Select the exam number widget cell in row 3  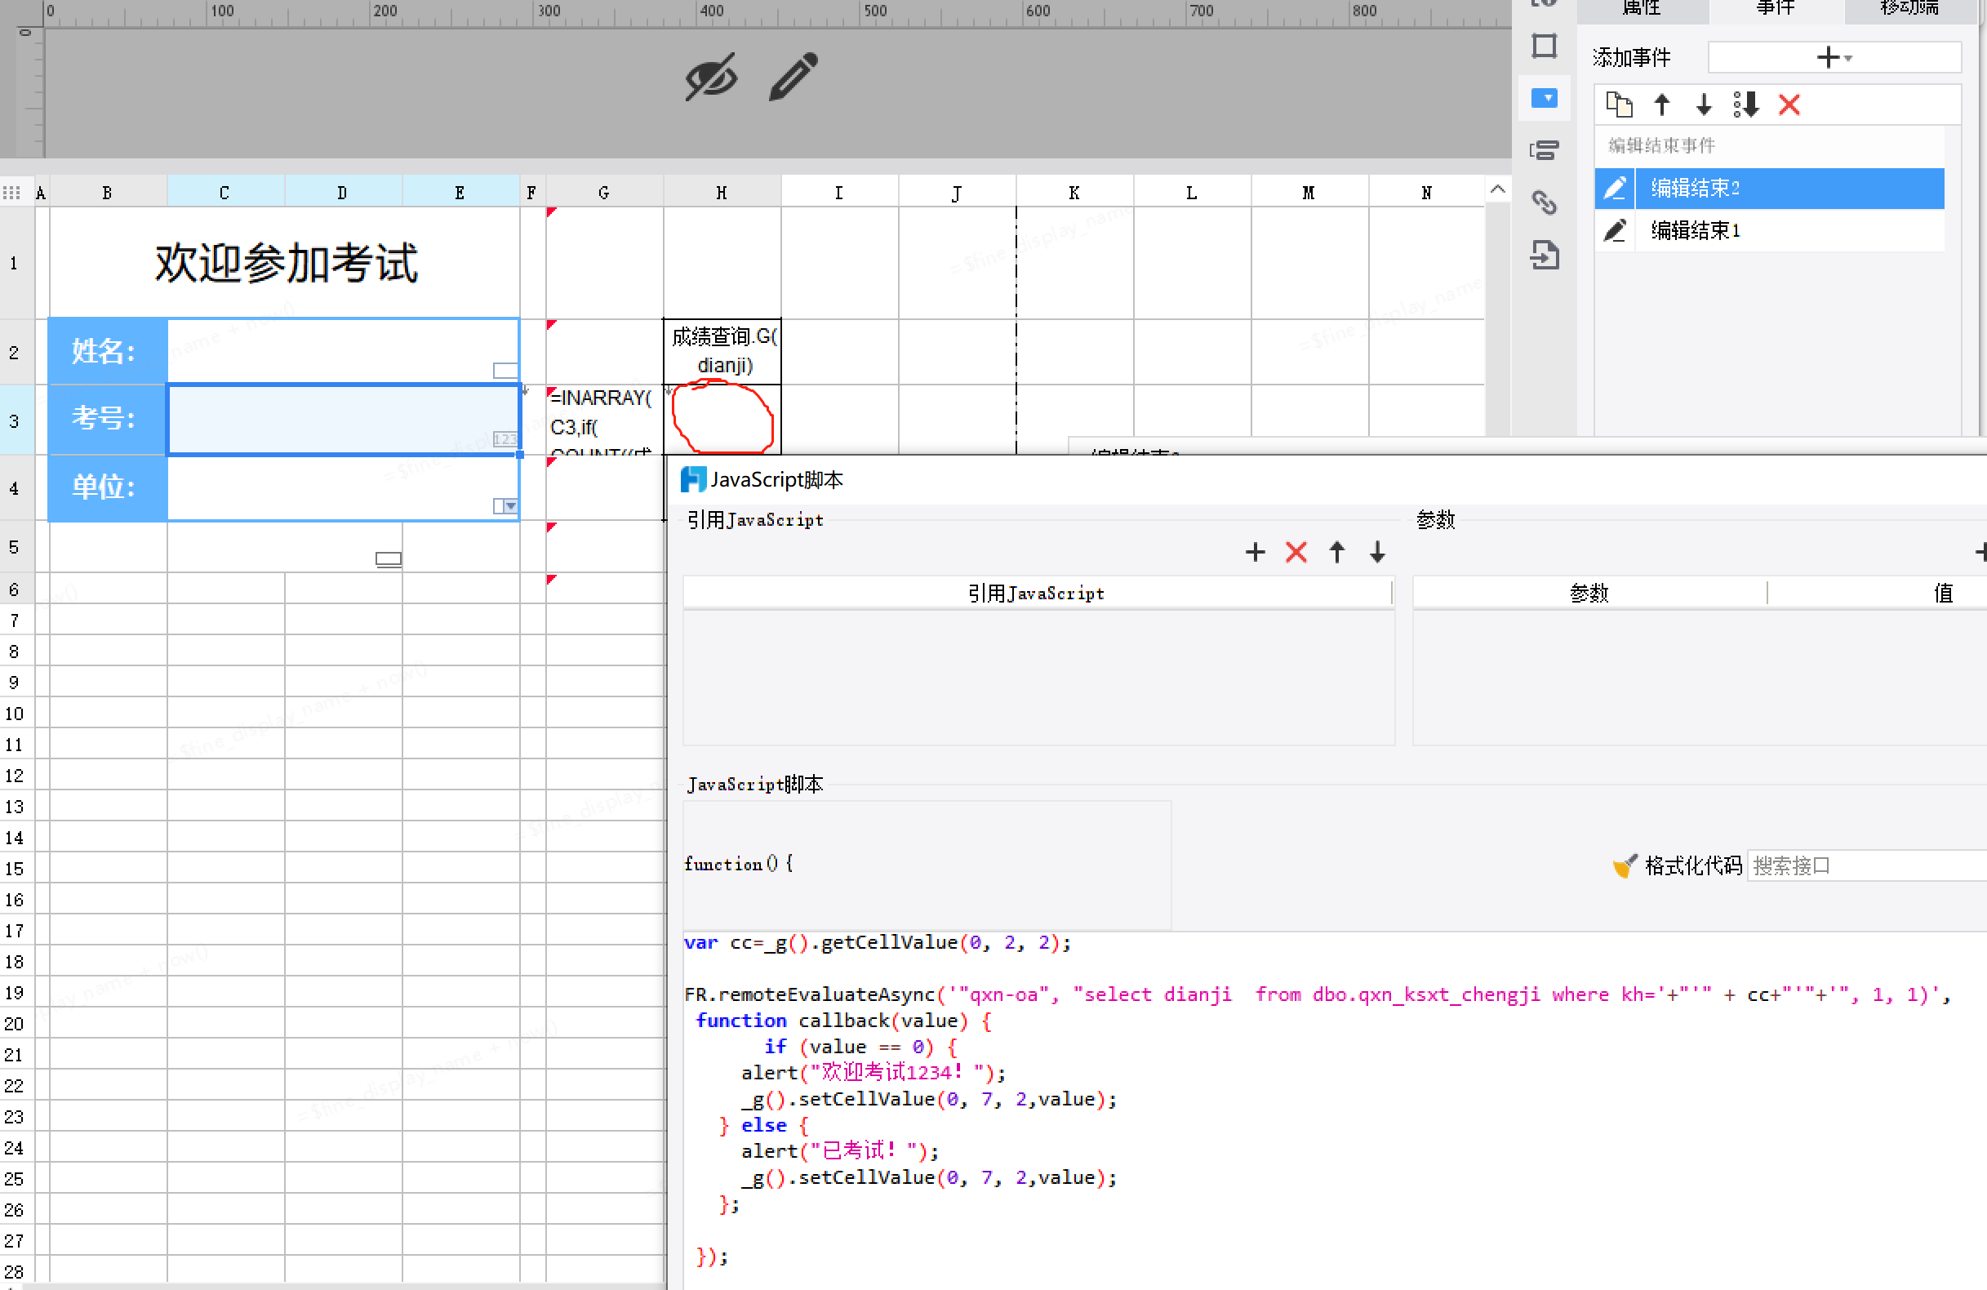coord(343,419)
